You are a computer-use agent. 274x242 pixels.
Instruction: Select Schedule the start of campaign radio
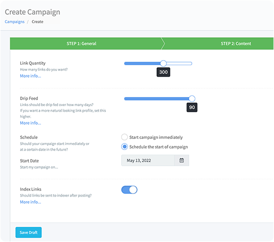click(x=125, y=147)
